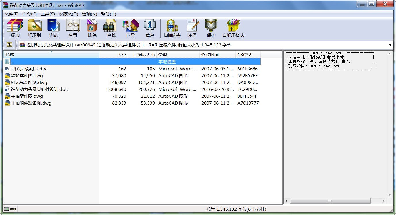Click the 删除 (Delete) toolbar icon
This screenshot has height=215, width=396.
pos(92,28)
